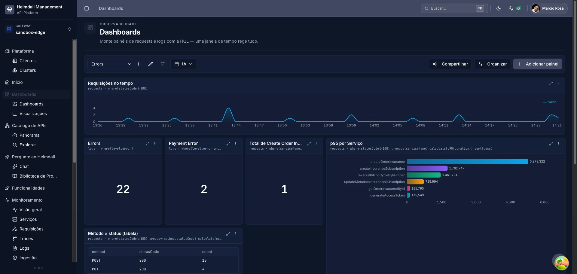Focus the Buscar search field
This screenshot has height=274, width=577.
[x=454, y=8]
